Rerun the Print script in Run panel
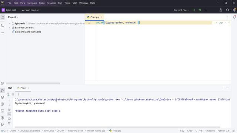237x133 pixels. click(8, 95)
